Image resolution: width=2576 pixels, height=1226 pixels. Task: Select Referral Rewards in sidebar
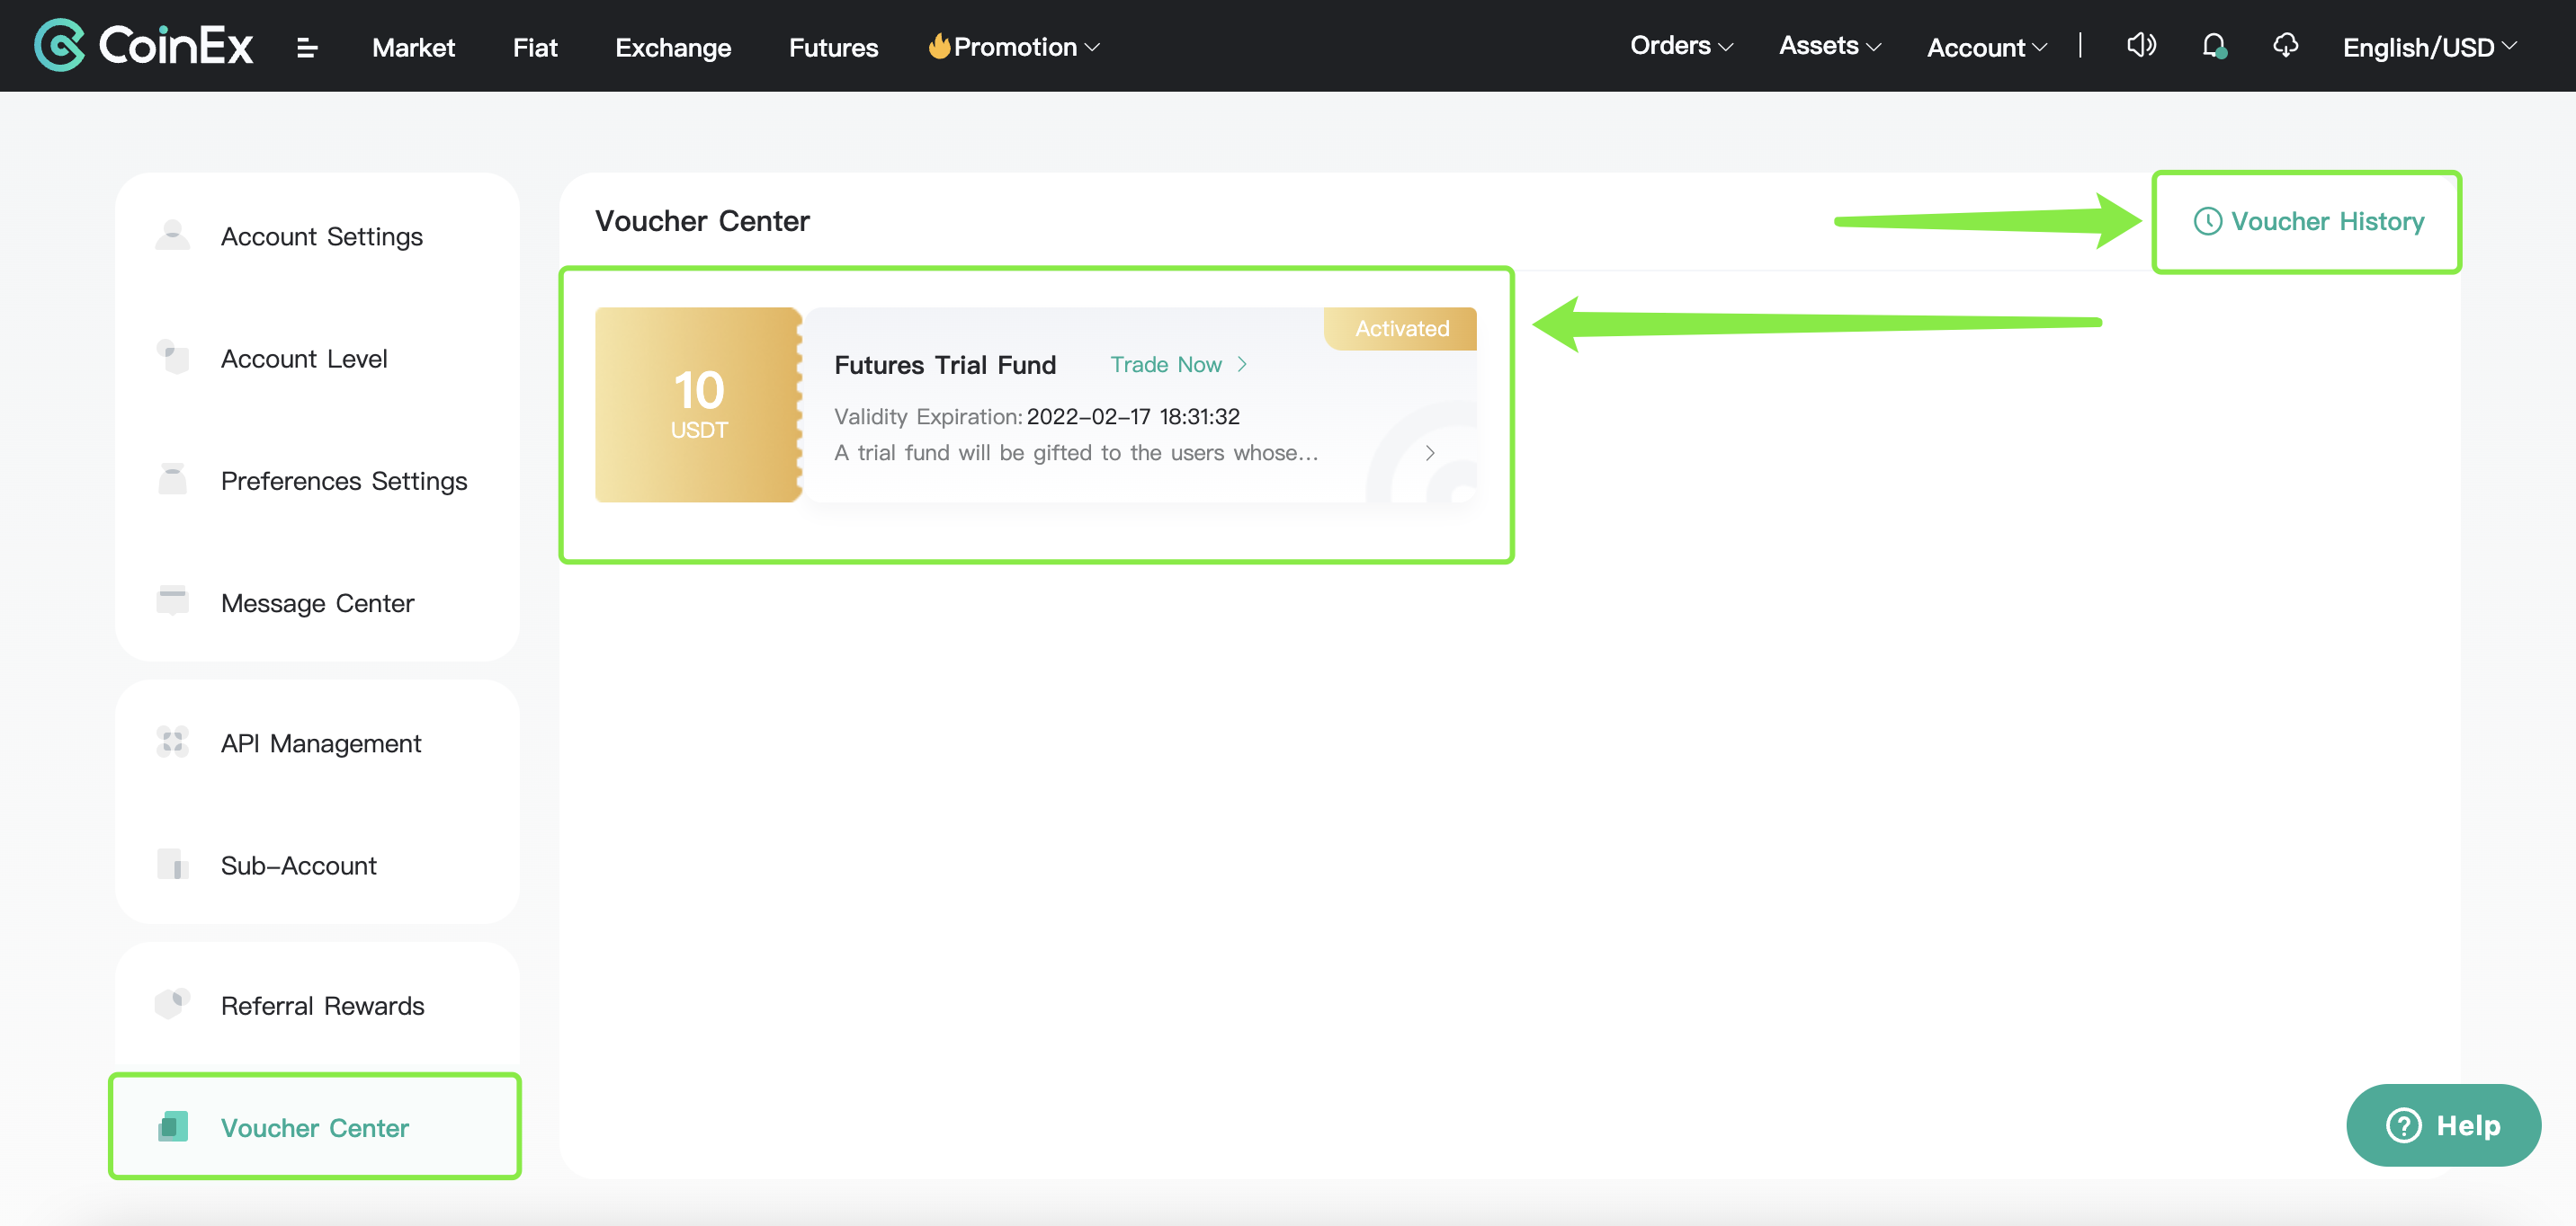(317, 1004)
